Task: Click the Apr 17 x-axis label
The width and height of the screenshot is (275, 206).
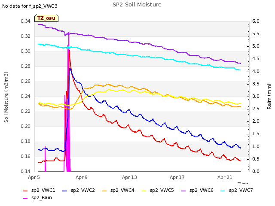Action: click(177, 177)
